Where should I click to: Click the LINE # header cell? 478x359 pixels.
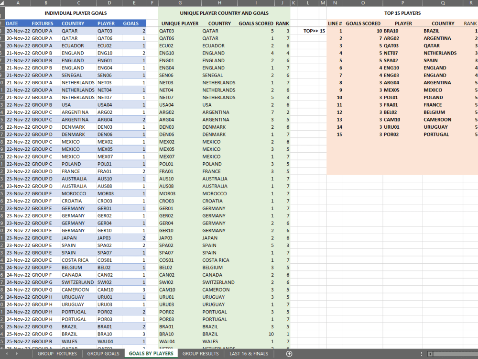[335, 23]
